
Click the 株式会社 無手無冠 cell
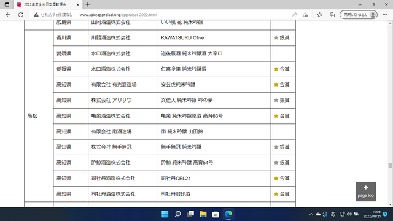click(123, 147)
